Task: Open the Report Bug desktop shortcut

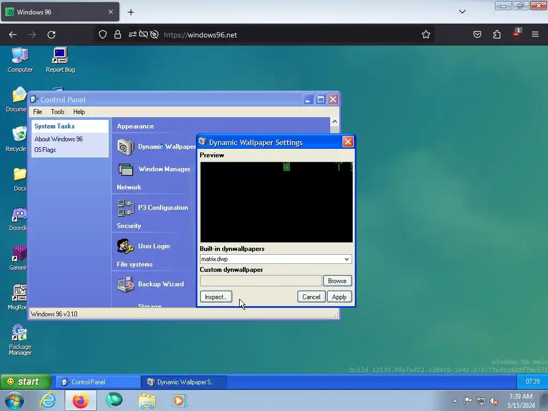Action: point(60,59)
